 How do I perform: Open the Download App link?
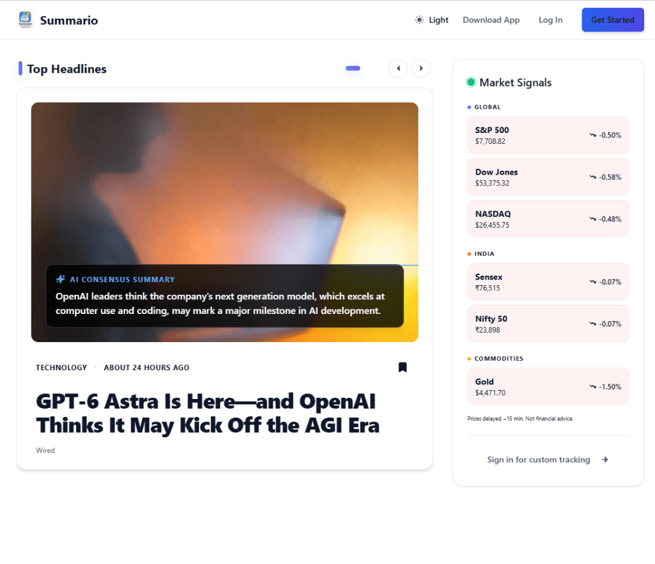tap(491, 20)
